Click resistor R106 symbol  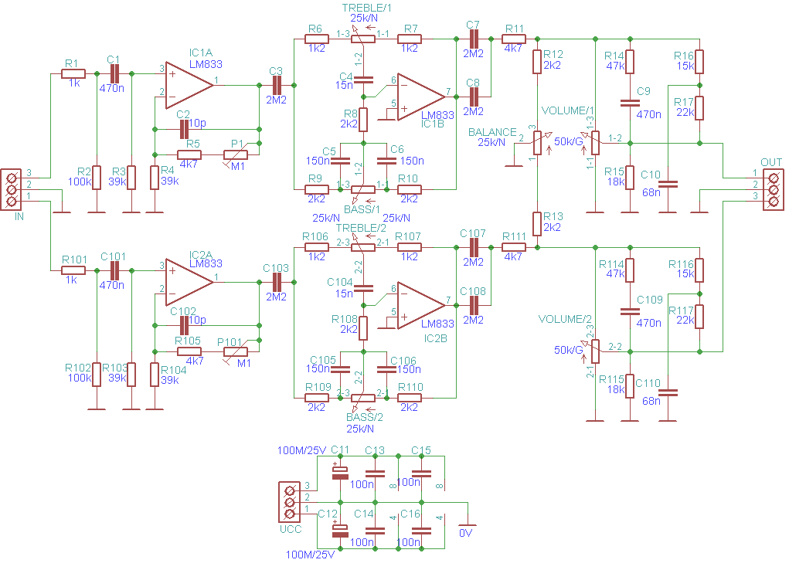click(x=317, y=247)
